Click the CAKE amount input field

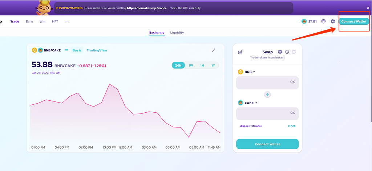[x=267, y=114]
